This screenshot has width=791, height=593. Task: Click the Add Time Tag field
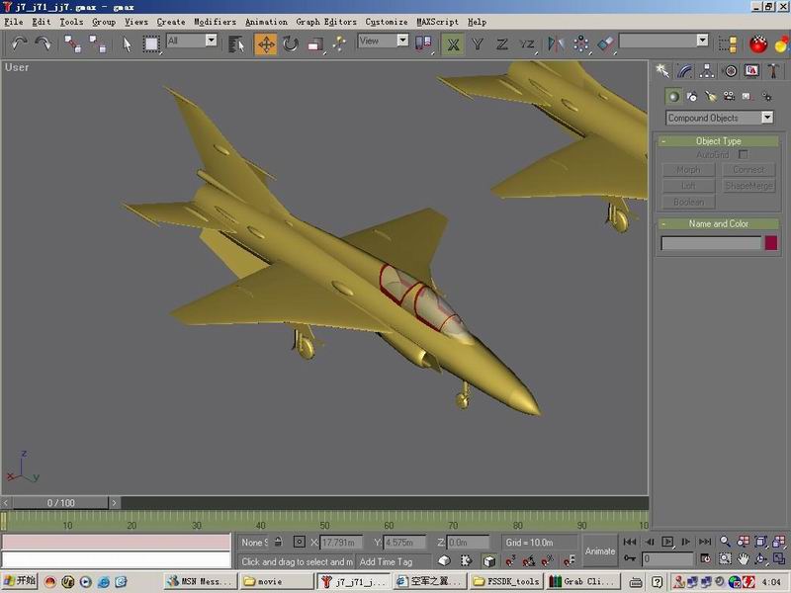tap(387, 561)
